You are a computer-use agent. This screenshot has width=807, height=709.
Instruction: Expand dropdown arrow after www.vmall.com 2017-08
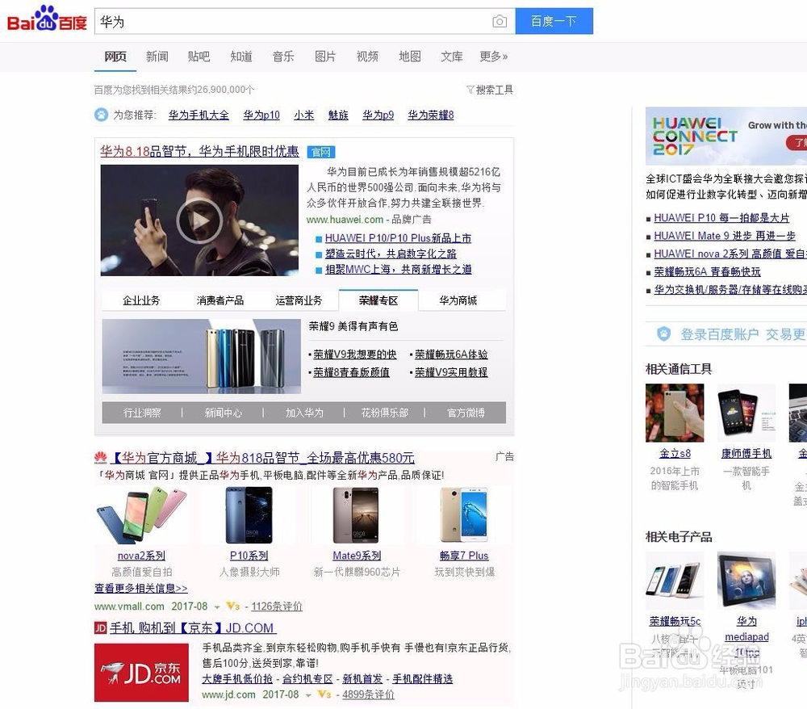(x=217, y=607)
